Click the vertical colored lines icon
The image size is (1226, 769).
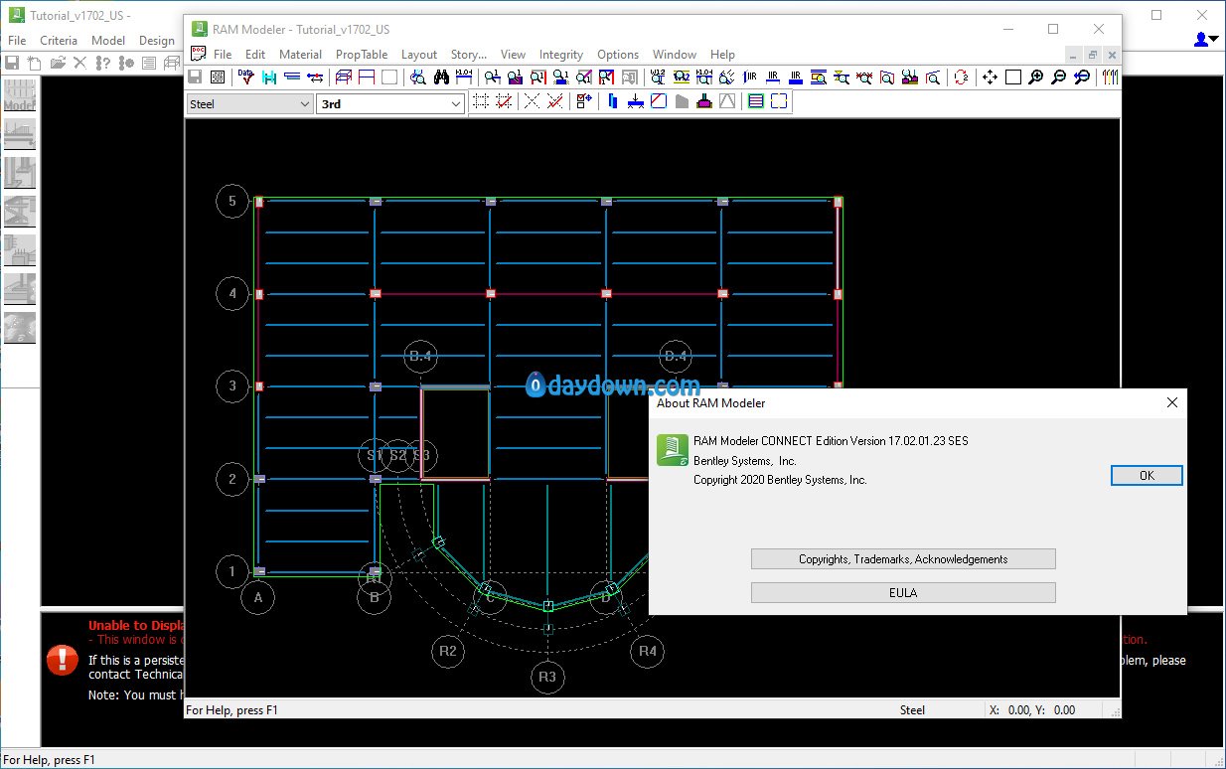(1111, 77)
